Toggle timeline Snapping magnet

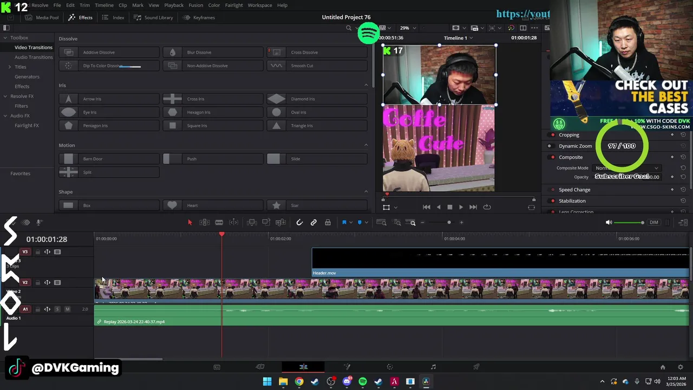(299, 223)
